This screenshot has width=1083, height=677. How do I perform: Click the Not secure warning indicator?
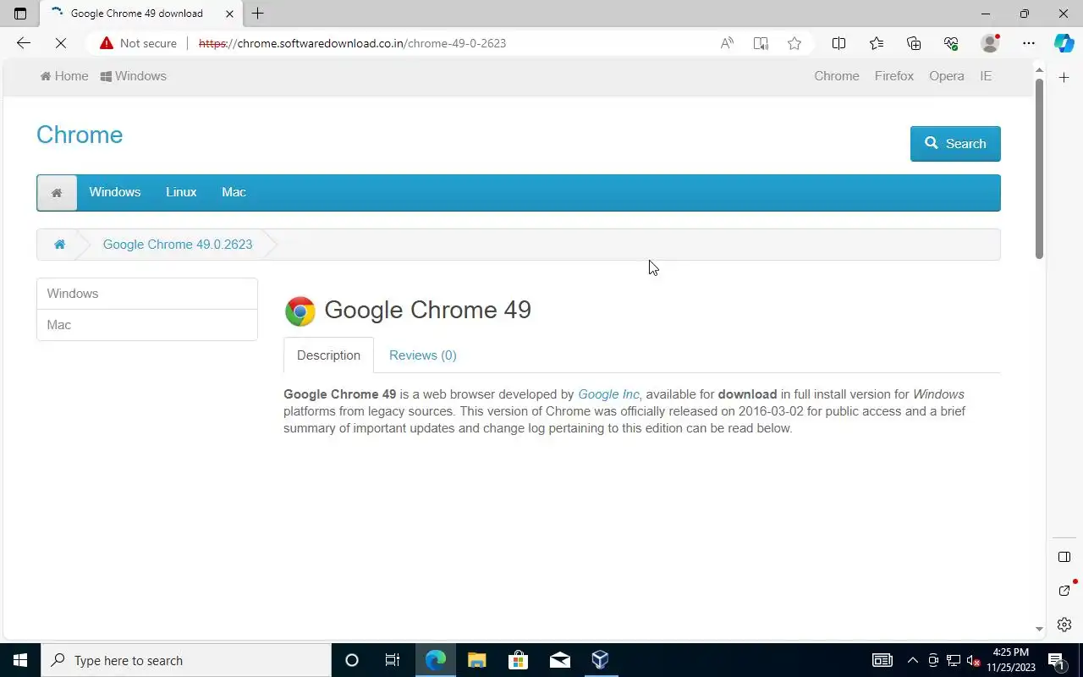click(138, 43)
